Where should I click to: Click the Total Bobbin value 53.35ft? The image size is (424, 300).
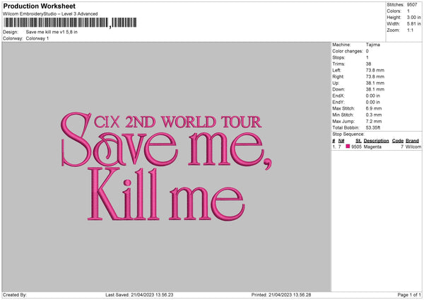click(373, 128)
